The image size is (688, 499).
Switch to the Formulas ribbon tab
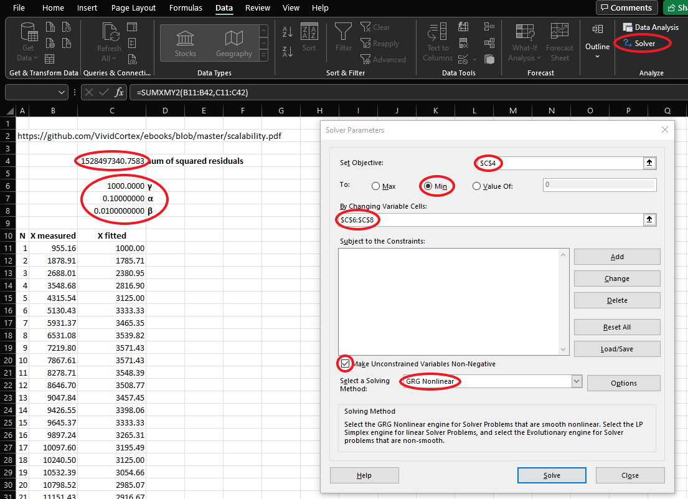(186, 8)
